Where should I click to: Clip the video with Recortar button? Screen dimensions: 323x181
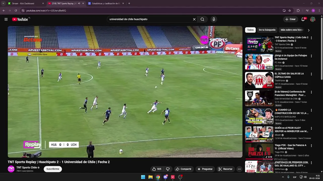tap(225, 169)
